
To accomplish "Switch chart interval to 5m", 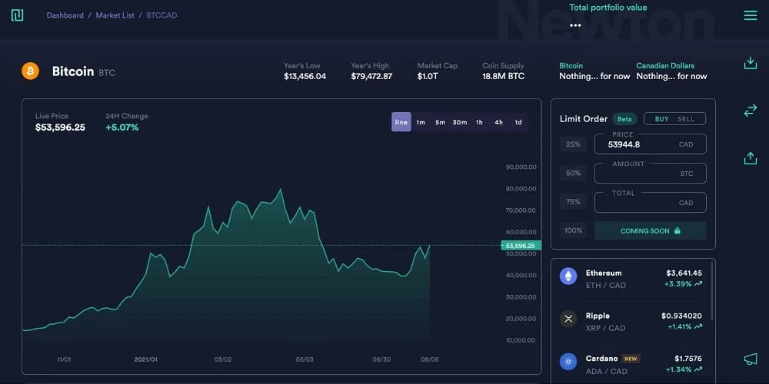I will (x=440, y=122).
